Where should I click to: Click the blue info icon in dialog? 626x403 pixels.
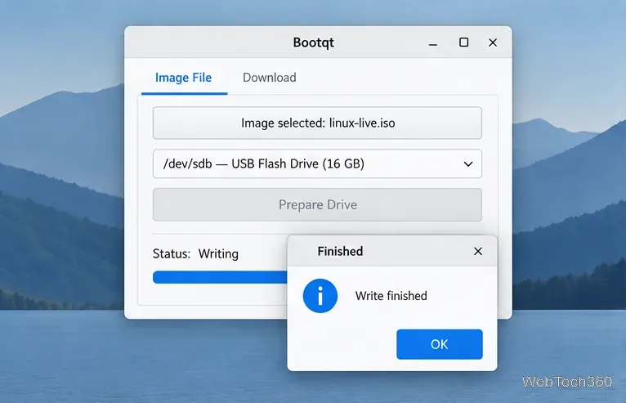[x=320, y=296]
